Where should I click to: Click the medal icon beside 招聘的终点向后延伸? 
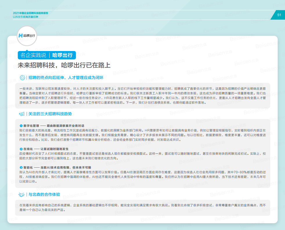22,77
